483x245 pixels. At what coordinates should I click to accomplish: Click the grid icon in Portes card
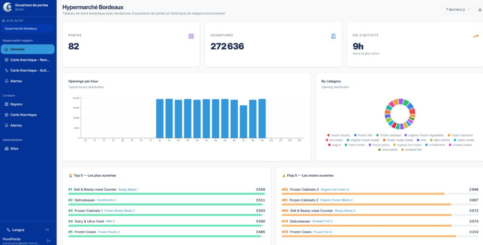(191, 36)
